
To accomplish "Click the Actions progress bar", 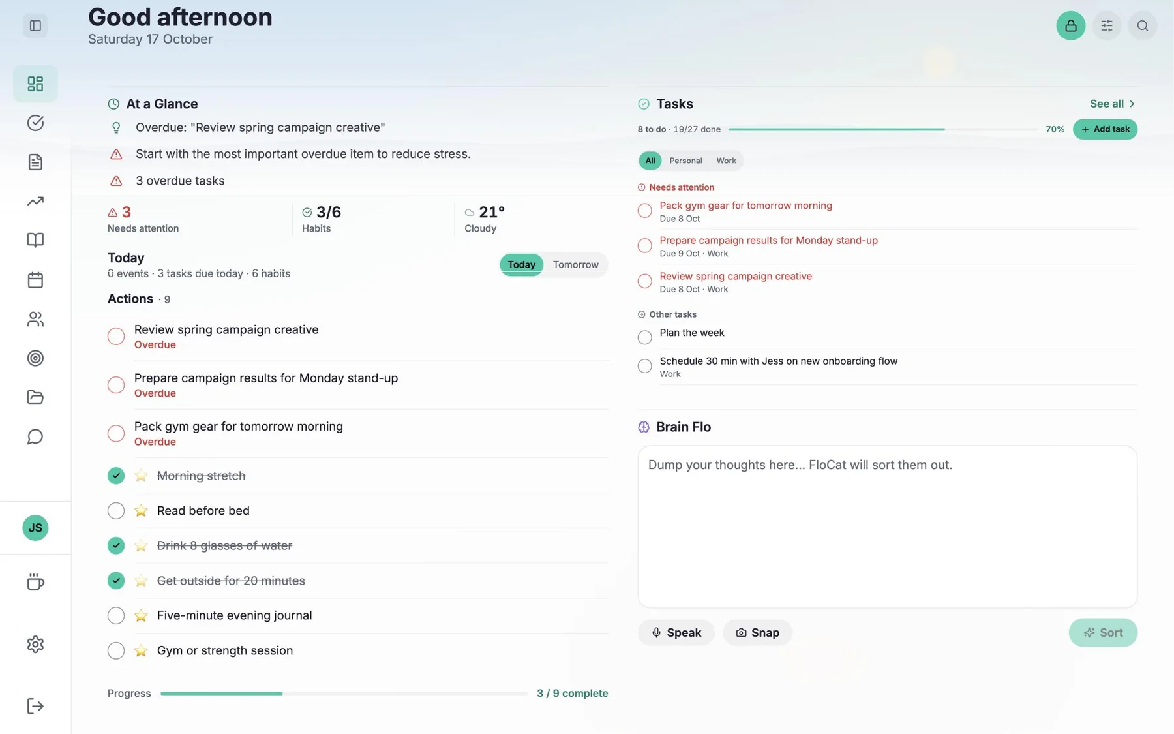I will point(344,694).
